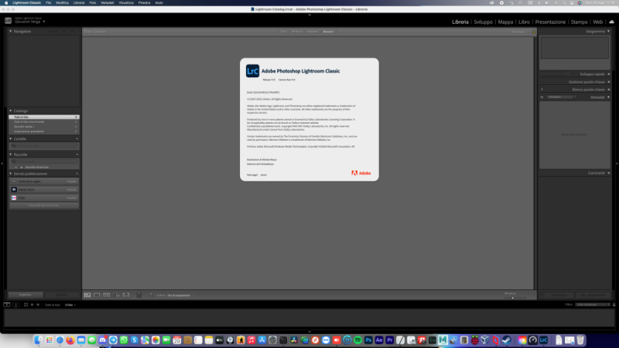This screenshot has width=619, height=348.
Task: Expand the Raccolte dinamiche collection set
Action: [x=16, y=167]
